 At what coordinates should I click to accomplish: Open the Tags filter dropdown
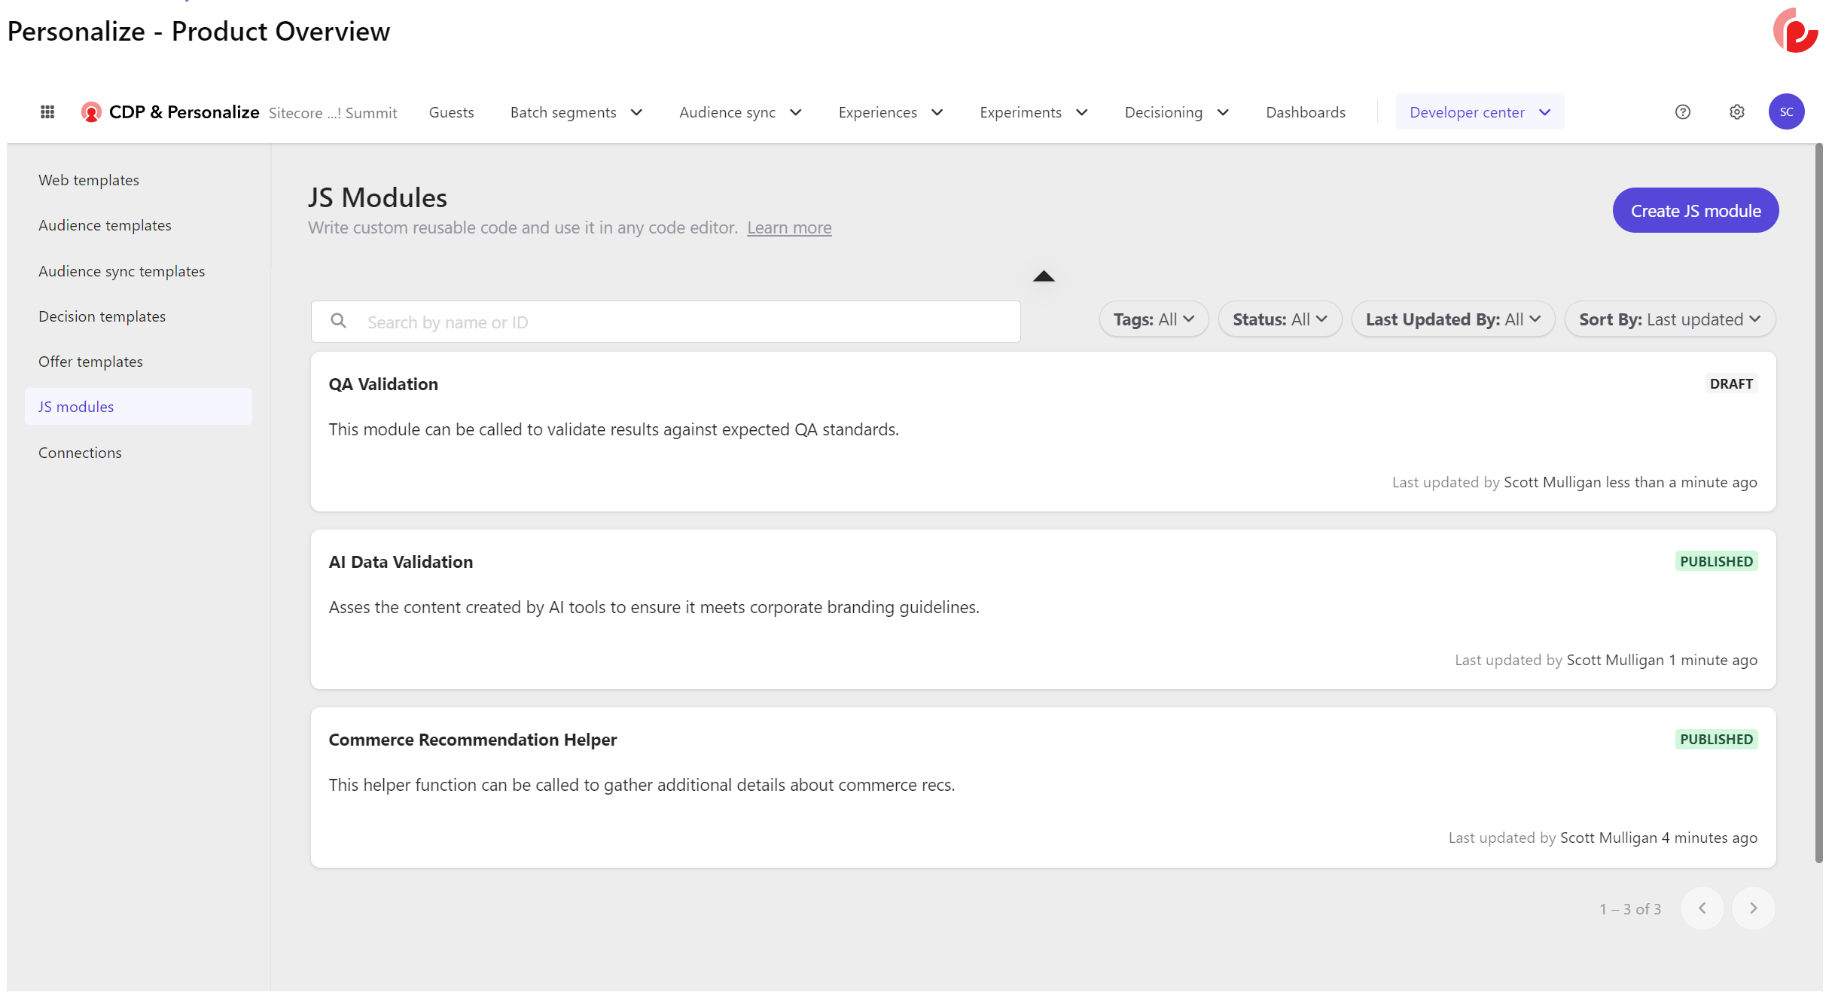(1154, 319)
